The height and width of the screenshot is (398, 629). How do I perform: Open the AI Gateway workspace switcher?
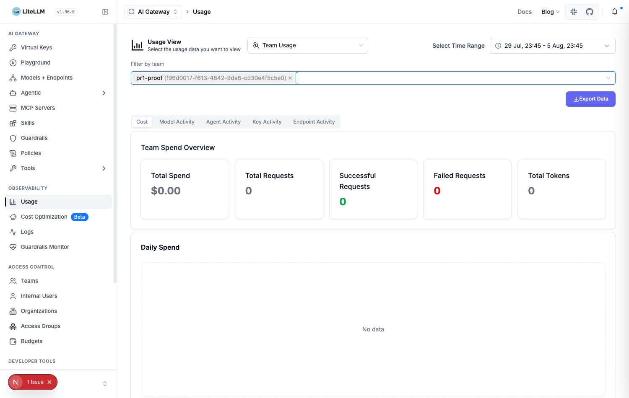[153, 12]
